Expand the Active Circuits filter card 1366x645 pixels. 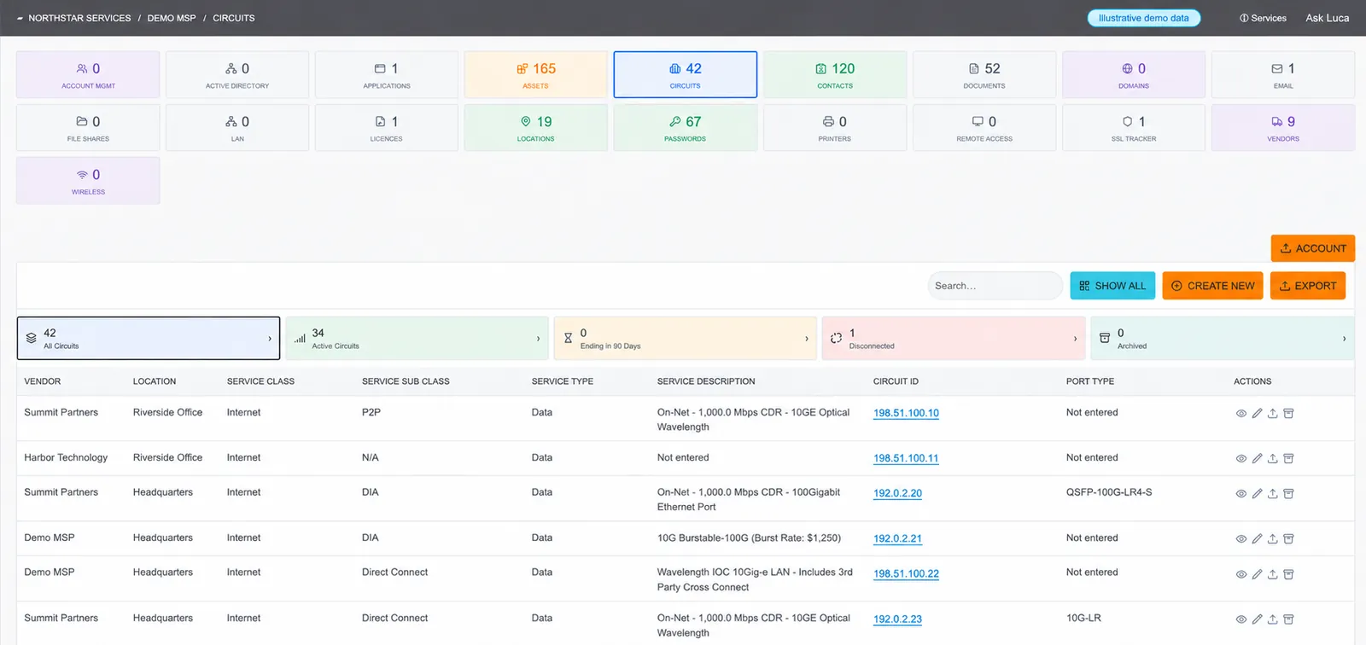pyautogui.click(x=417, y=339)
